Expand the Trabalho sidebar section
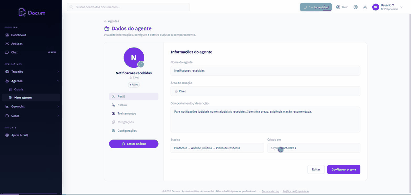This screenshot has height=195, width=411. 31,72
